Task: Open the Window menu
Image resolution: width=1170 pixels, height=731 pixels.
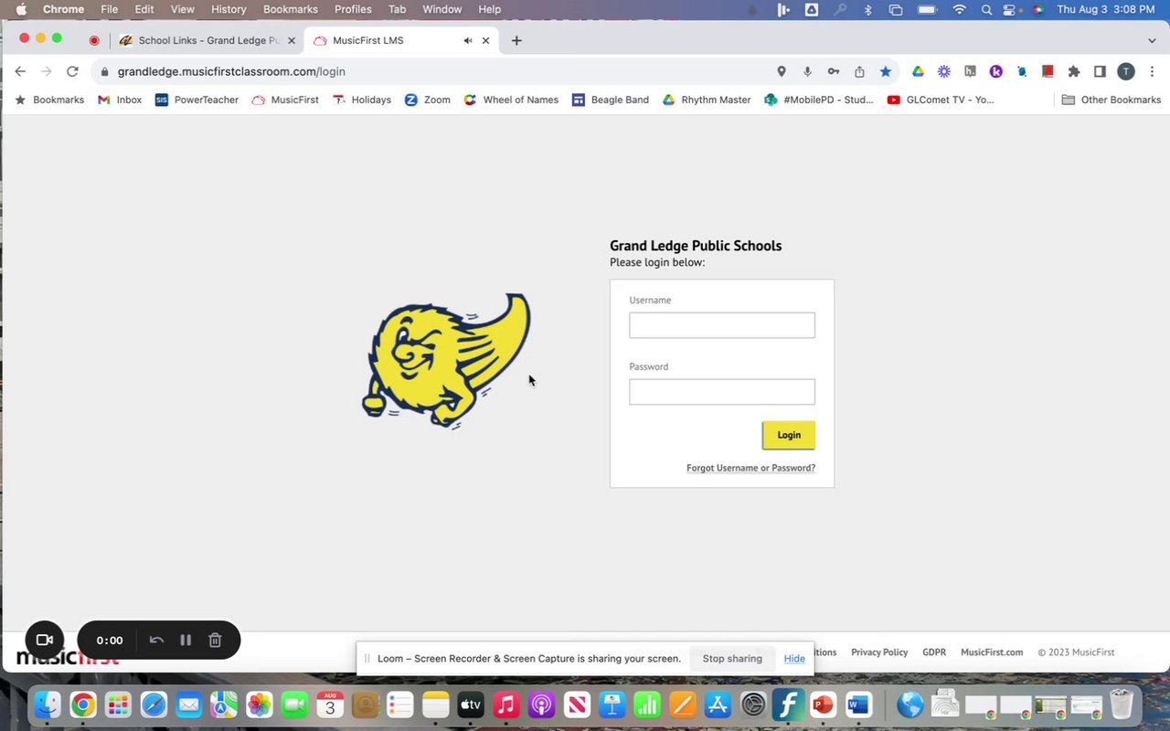Action: coord(441,9)
